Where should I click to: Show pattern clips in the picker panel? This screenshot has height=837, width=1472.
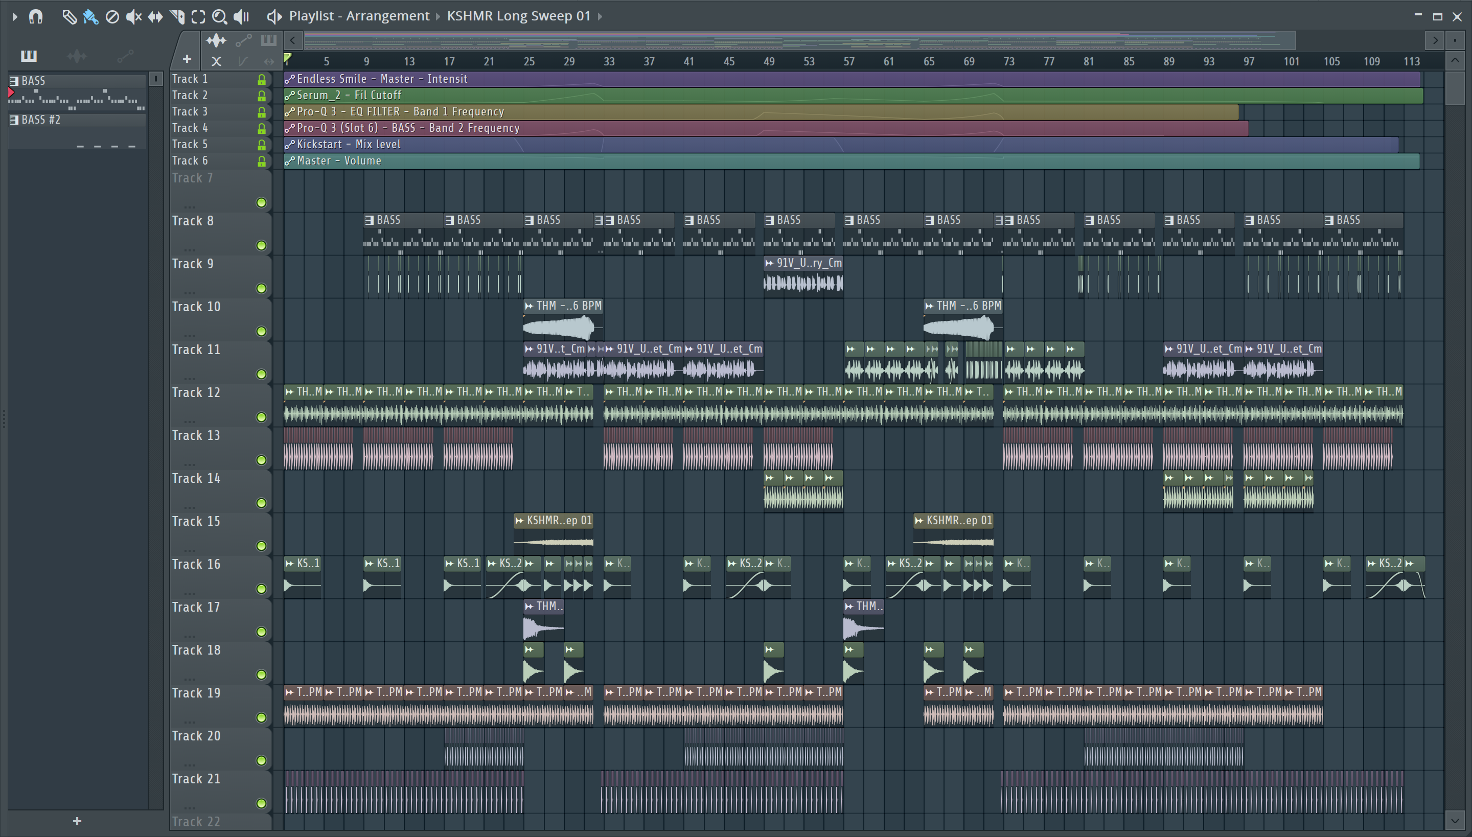[x=29, y=56]
